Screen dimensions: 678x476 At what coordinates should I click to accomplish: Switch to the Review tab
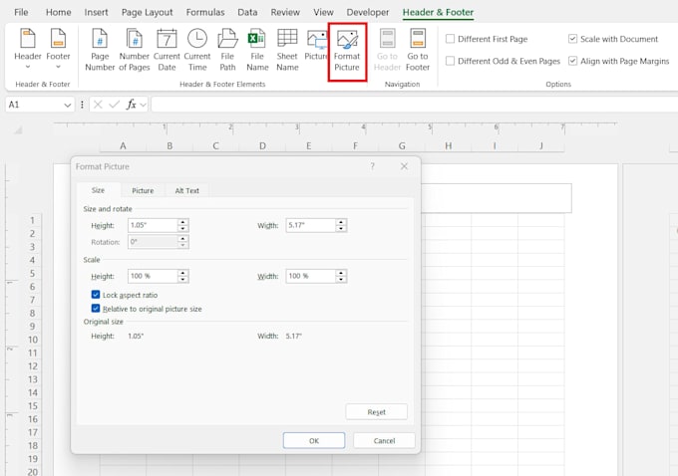click(285, 12)
